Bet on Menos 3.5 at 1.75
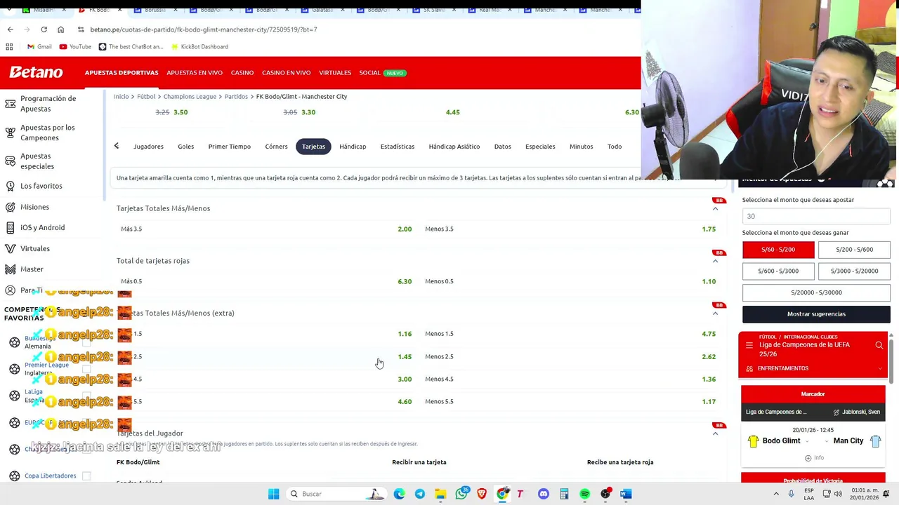This screenshot has width=899, height=505. pyautogui.click(x=570, y=229)
